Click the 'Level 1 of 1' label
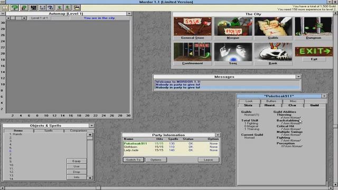The image size is (338, 190). point(40,18)
